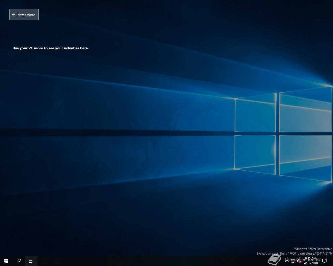Click the muted volume speaker icon
Viewport: 333px width, 266px height.
(299, 261)
